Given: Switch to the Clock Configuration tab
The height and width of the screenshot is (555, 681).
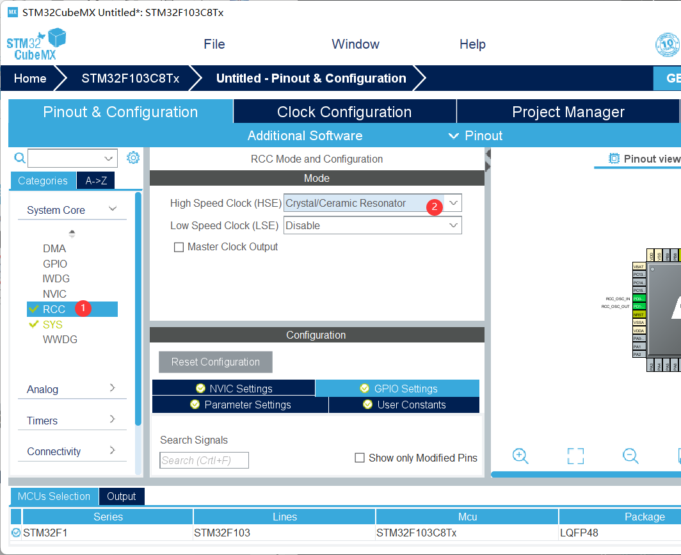Looking at the screenshot, I should [344, 111].
